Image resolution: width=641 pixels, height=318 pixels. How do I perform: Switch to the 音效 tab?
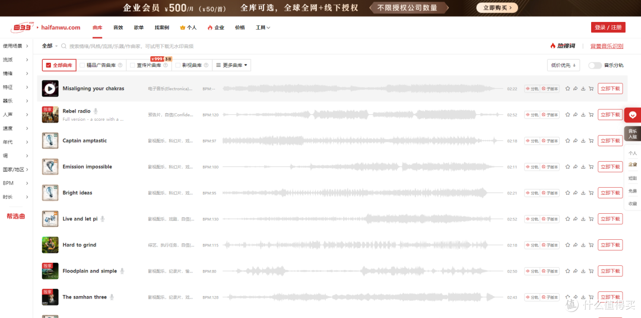pos(118,28)
